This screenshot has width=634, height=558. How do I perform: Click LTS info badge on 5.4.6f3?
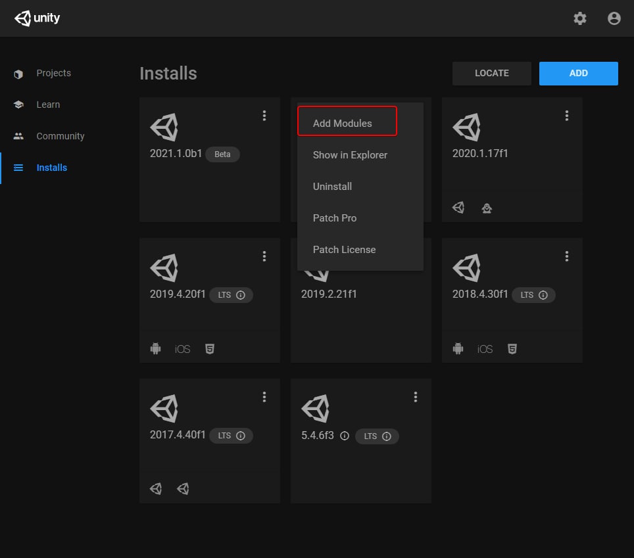[377, 436]
